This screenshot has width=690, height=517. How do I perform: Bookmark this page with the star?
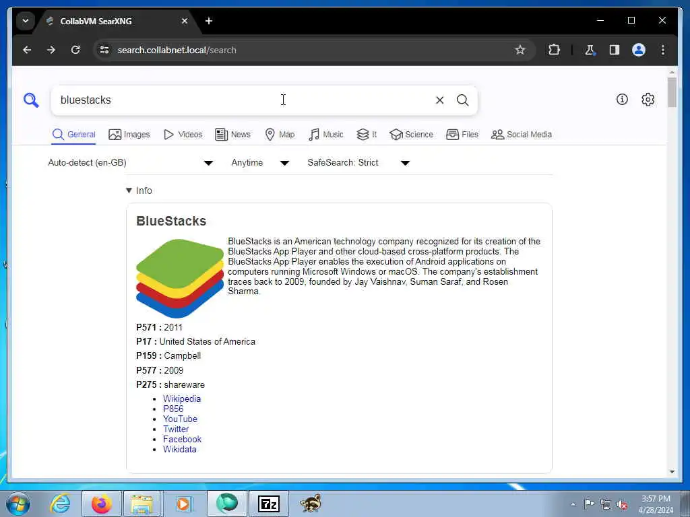[x=520, y=50]
